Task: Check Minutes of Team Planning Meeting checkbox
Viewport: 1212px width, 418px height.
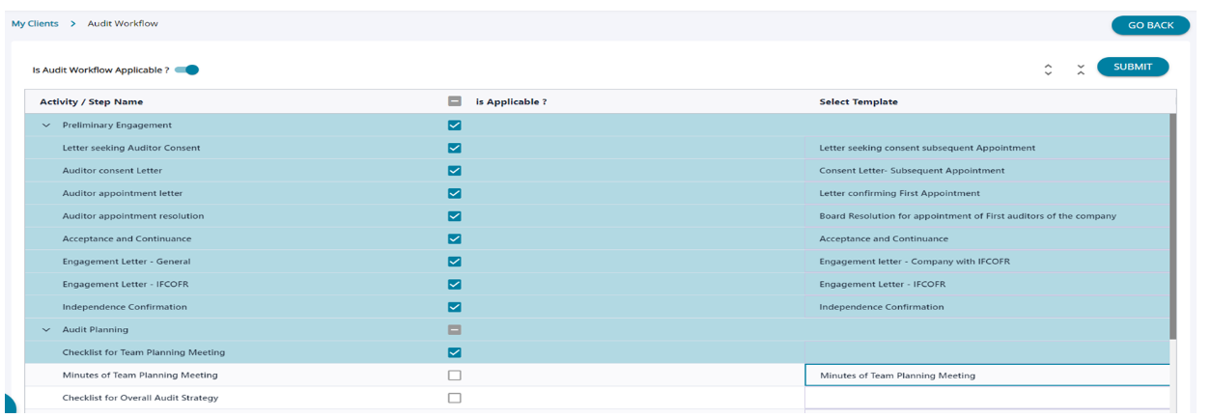Action: (x=455, y=376)
